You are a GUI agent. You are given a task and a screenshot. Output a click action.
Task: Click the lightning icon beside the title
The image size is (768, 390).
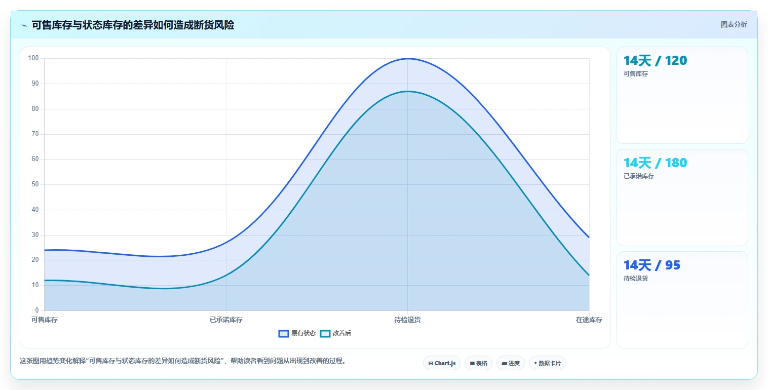(24, 25)
